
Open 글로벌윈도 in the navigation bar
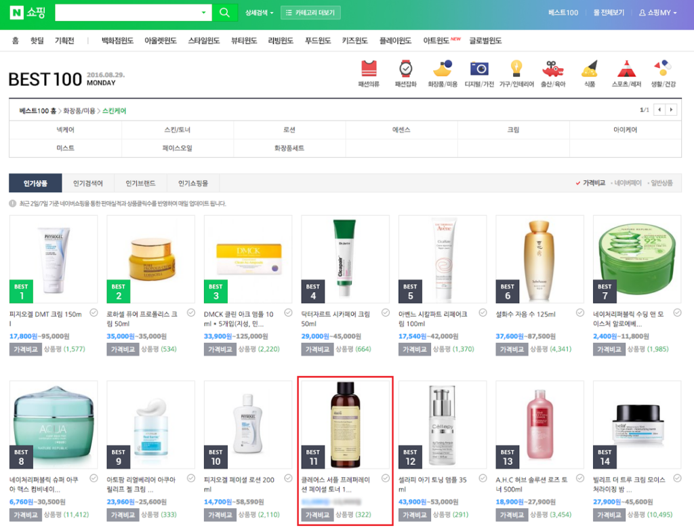tap(485, 41)
